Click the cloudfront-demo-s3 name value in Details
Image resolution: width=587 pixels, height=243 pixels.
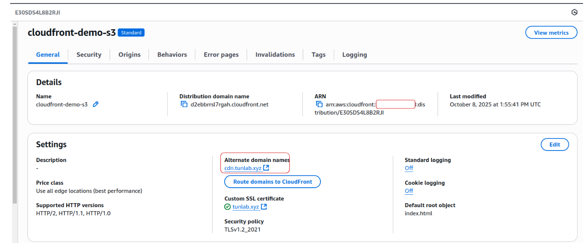(x=62, y=104)
